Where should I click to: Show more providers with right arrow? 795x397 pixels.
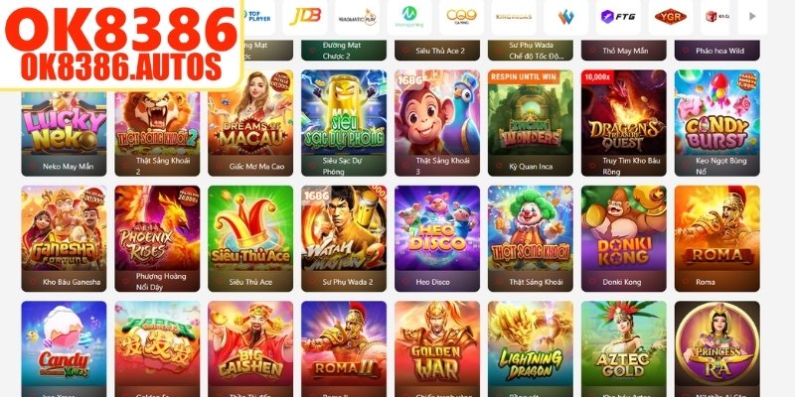pos(752,16)
